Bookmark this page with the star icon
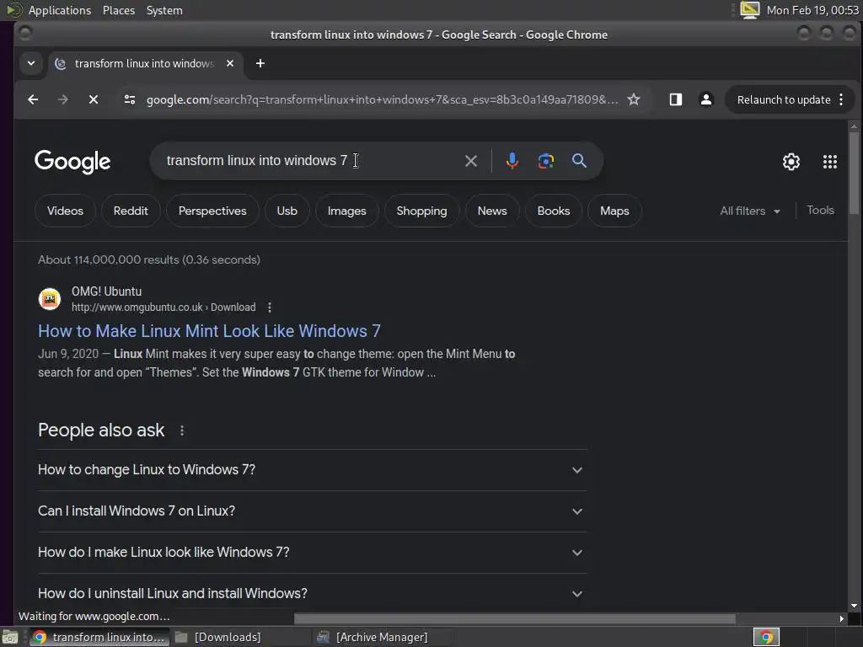This screenshot has width=863, height=647. [x=634, y=99]
